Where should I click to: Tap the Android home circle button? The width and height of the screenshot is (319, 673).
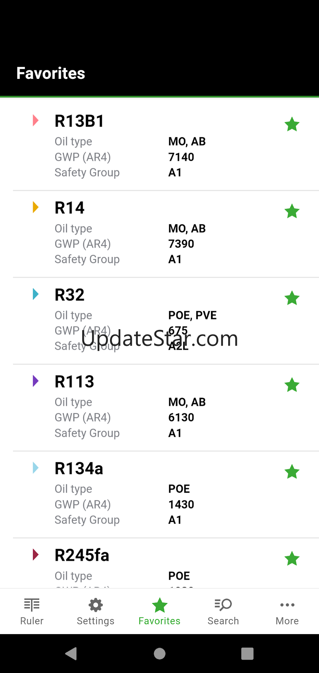(159, 653)
